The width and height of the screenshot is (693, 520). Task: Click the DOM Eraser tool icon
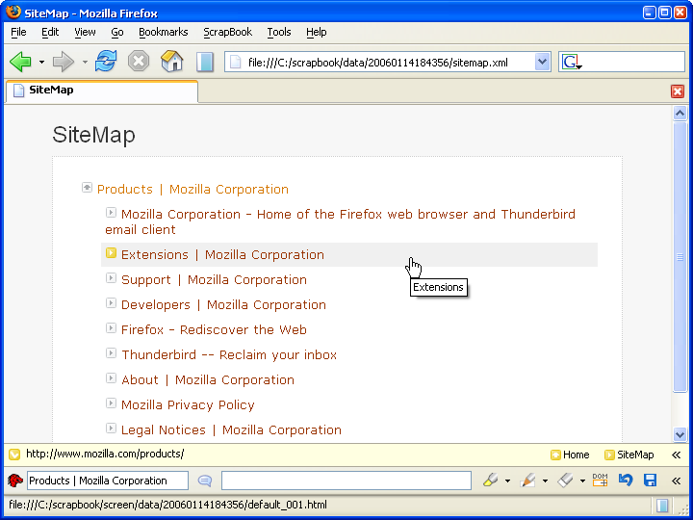(600, 481)
